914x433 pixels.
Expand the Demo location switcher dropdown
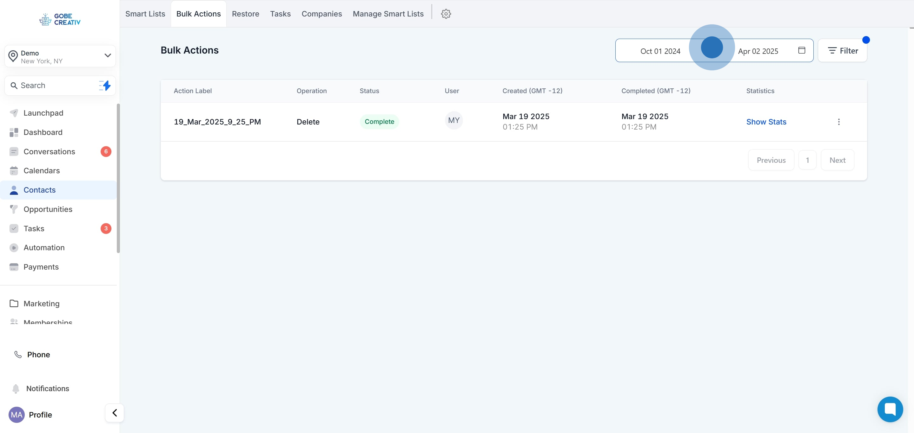[x=108, y=55]
